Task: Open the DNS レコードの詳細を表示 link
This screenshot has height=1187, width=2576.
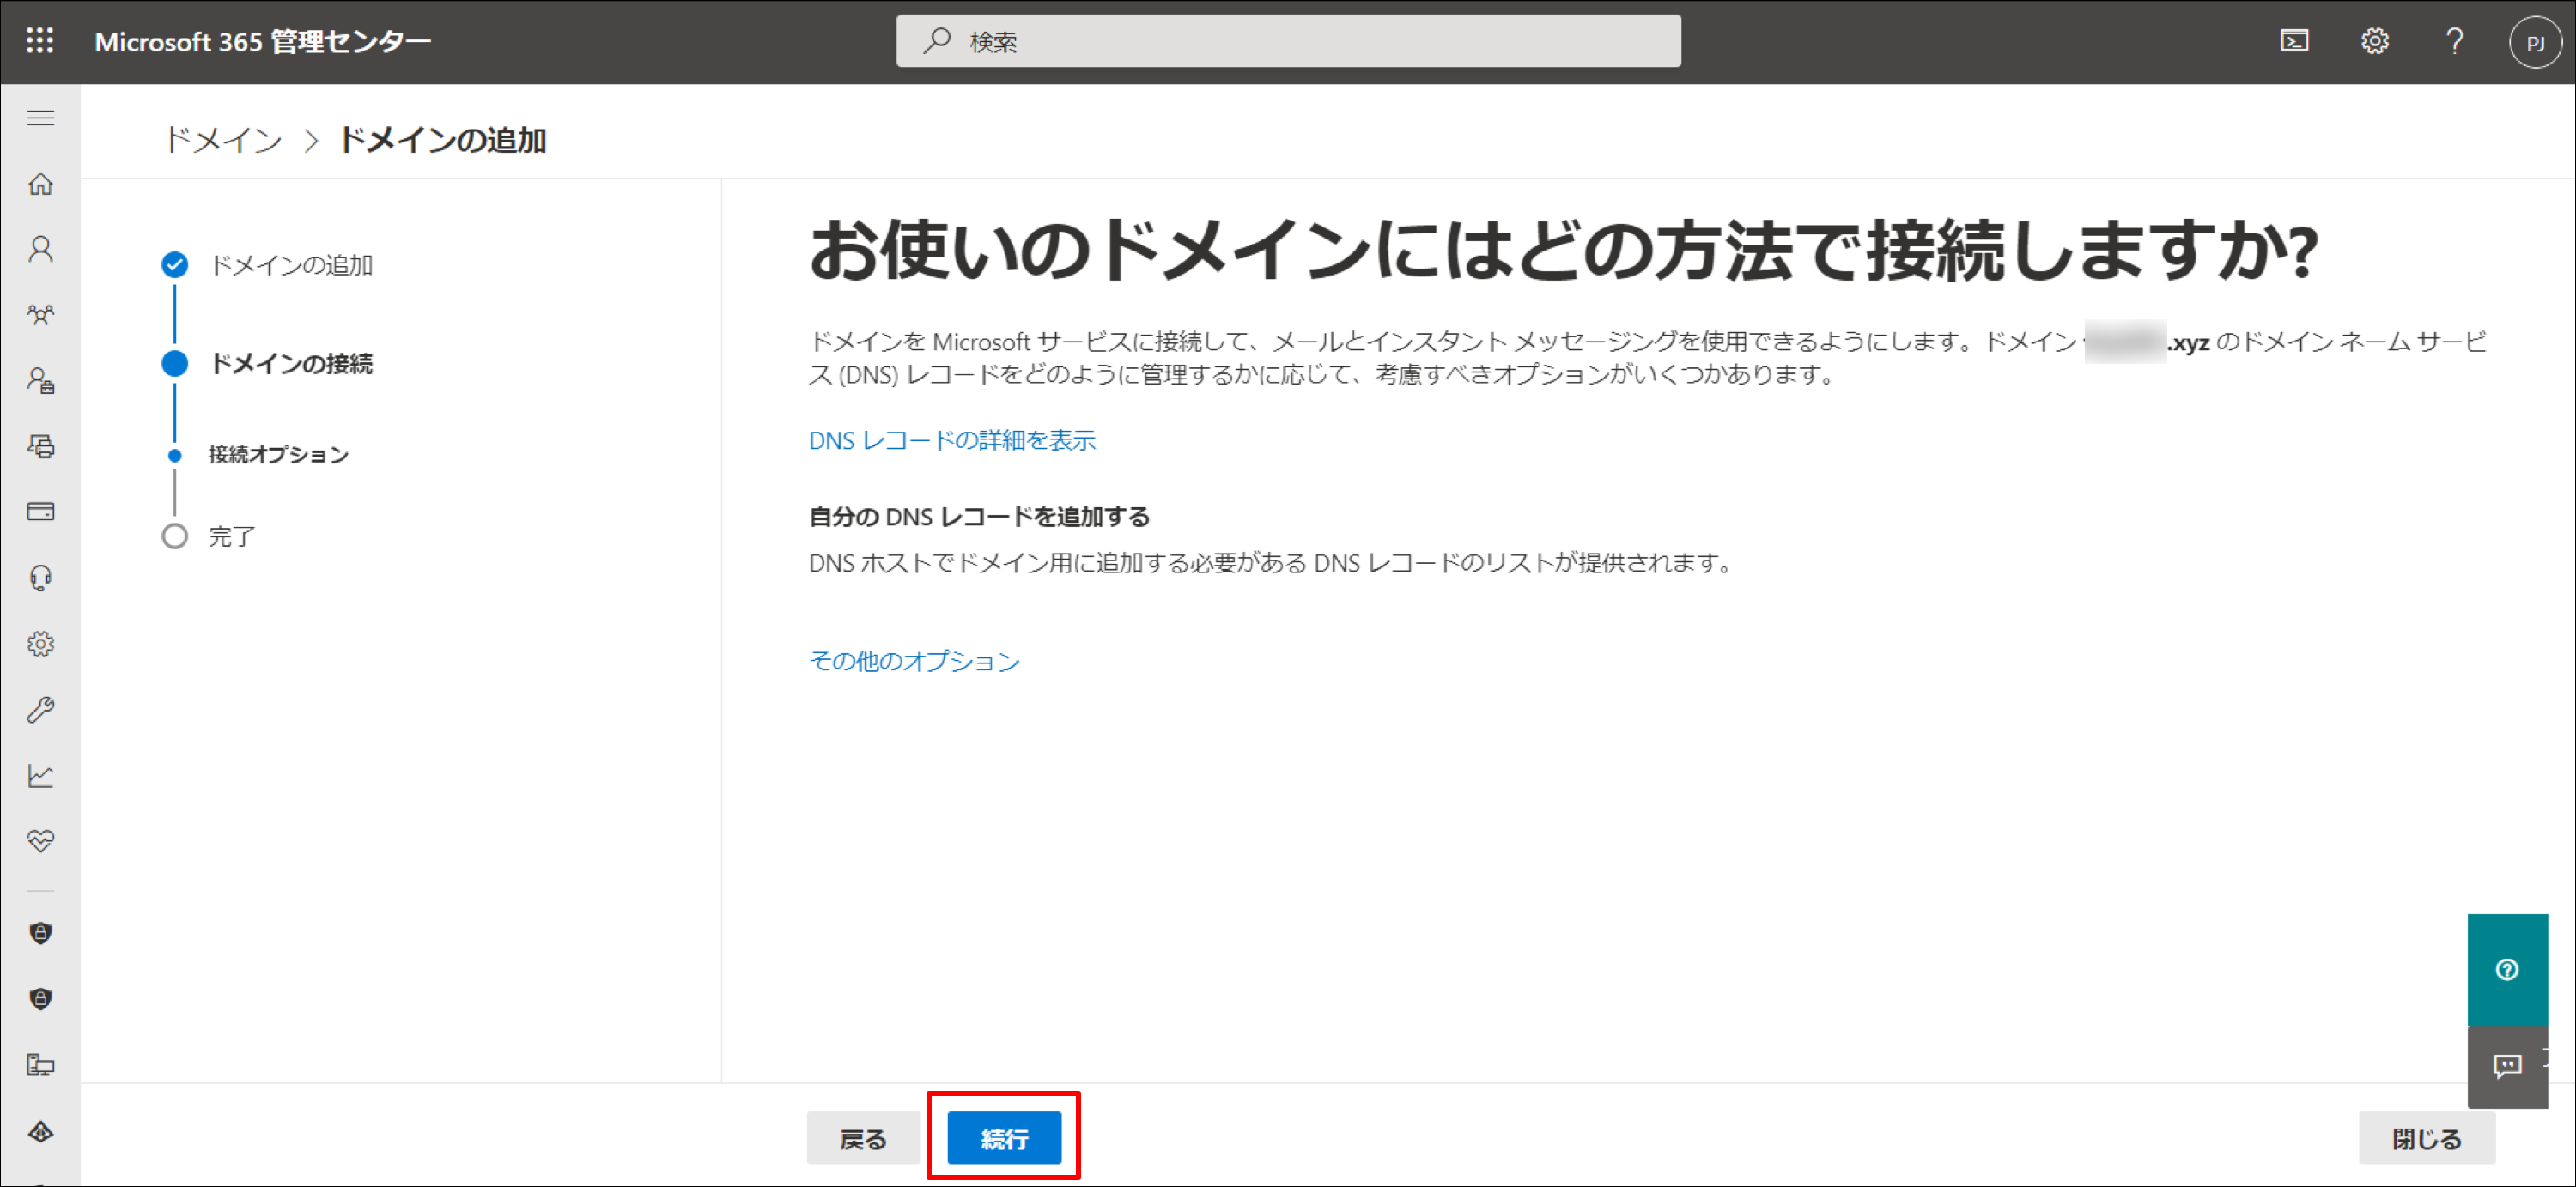Action: click(x=951, y=439)
